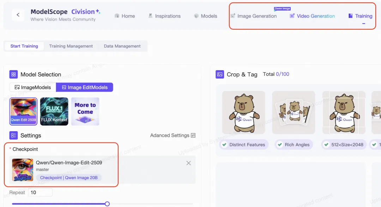Image resolution: width=381 pixels, height=207 pixels.
Task: Click the Repeat slider handle
Action: point(107,204)
